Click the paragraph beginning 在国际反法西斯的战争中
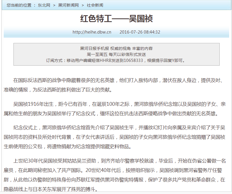The height and width of the screenshot is (194, 232). (x=114, y=85)
